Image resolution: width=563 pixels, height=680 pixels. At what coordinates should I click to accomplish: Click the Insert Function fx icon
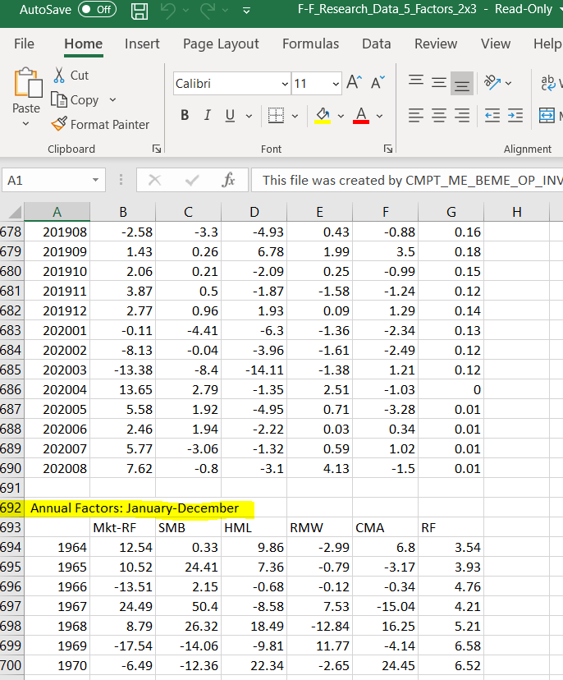(229, 180)
